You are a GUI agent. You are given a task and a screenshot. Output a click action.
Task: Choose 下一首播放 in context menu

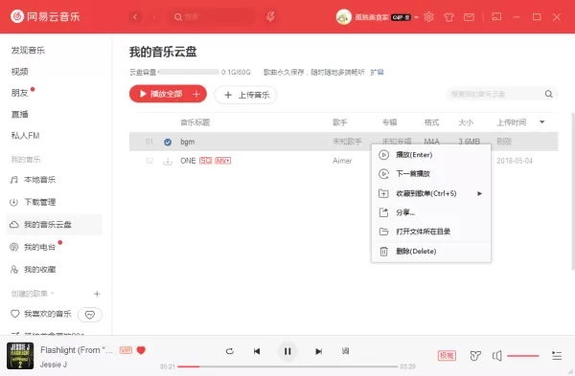(431, 174)
